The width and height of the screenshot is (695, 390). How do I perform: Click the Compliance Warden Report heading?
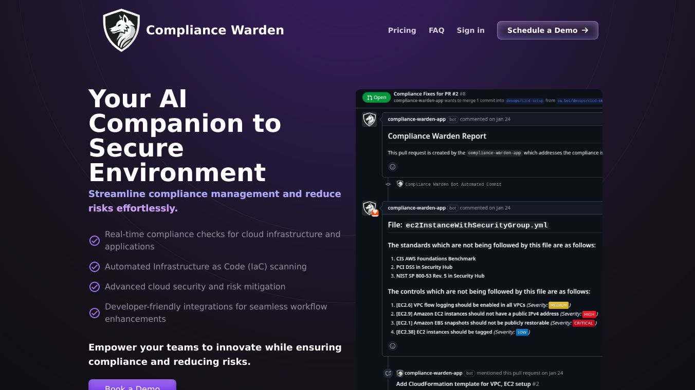pyautogui.click(x=437, y=136)
